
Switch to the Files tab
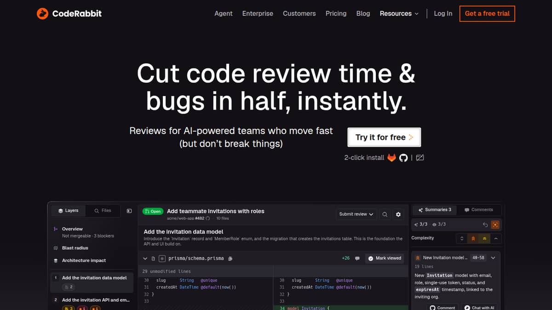pos(103,211)
